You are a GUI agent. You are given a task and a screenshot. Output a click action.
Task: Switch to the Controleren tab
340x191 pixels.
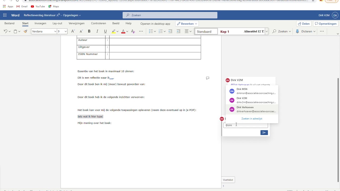tap(99, 23)
